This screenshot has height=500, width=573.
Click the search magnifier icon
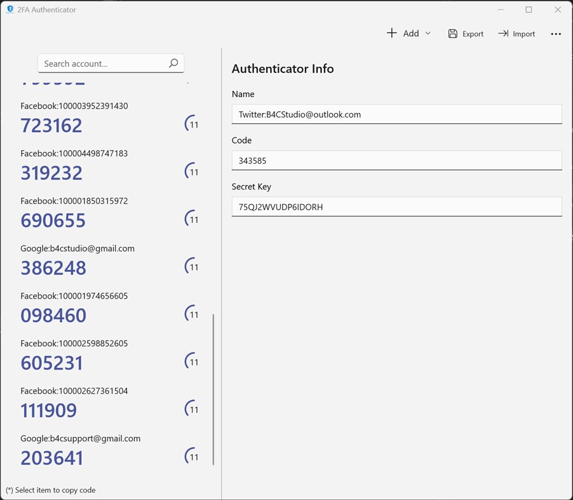coord(173,64)
